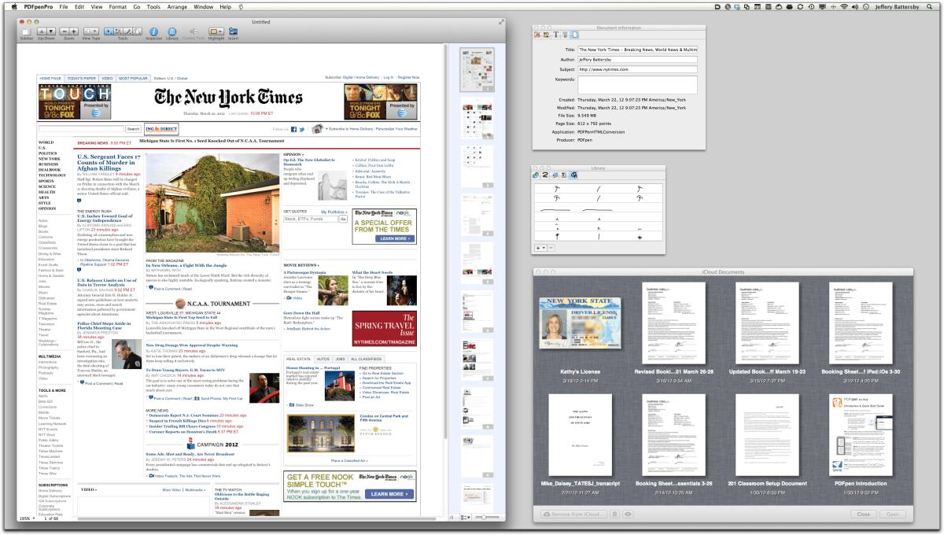Select the scribble drawing tool in Tools group

pos(127,32)
